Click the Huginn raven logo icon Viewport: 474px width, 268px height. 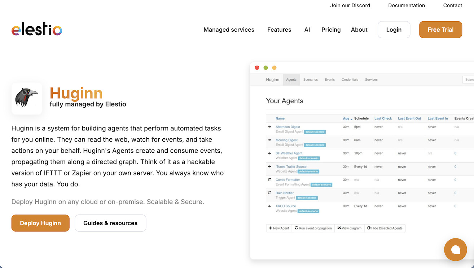(x=27, y=98)
